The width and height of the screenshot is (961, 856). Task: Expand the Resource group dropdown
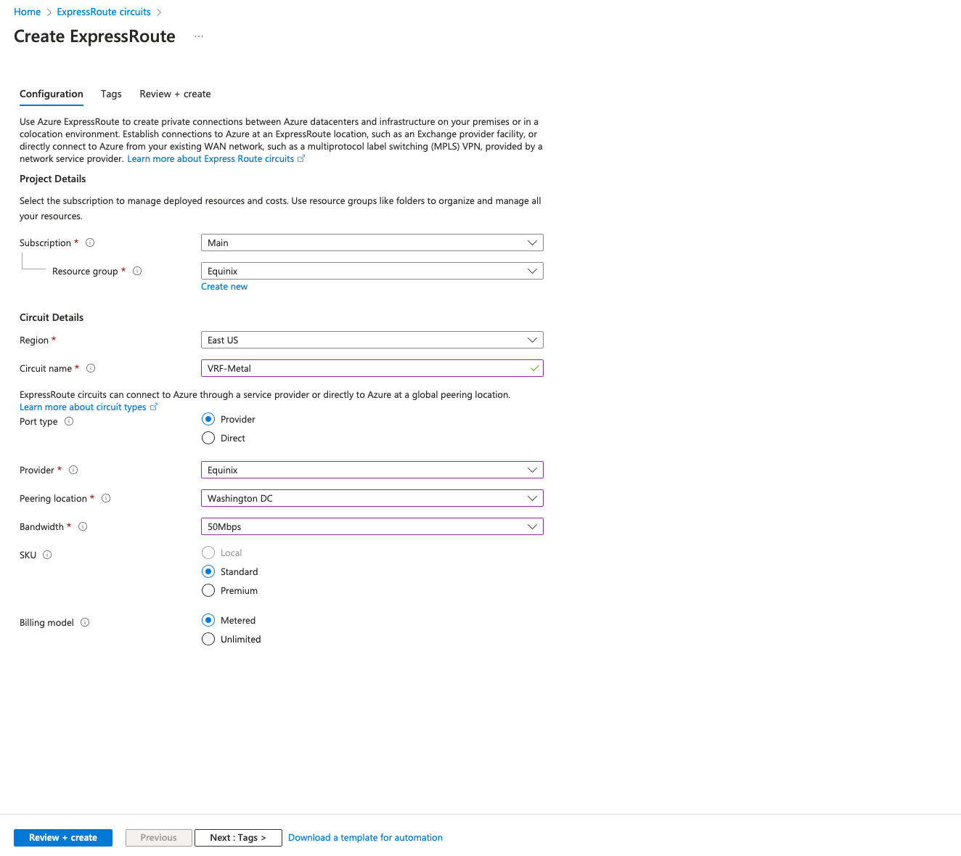372,271
